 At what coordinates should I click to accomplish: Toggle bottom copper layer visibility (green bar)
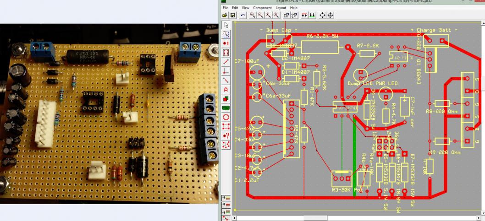[x=226, y=211]
